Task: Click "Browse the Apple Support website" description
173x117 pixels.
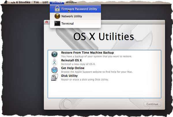Action: (97, 72)
